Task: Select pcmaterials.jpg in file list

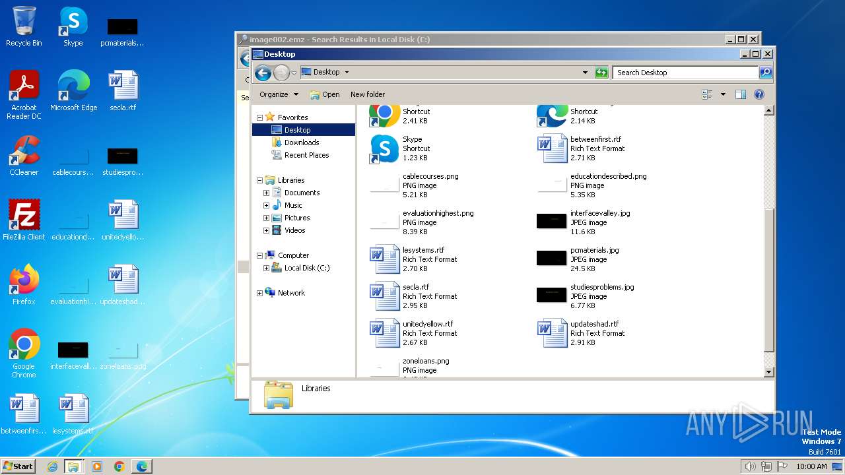Action: (580, 259)
